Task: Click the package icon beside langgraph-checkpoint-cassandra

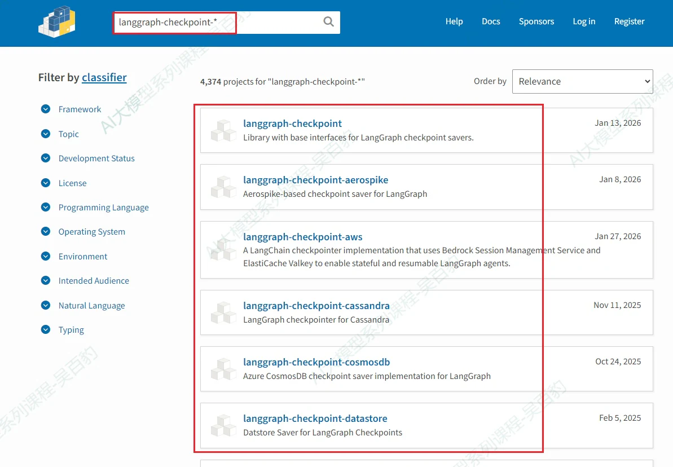Action: 223,312
